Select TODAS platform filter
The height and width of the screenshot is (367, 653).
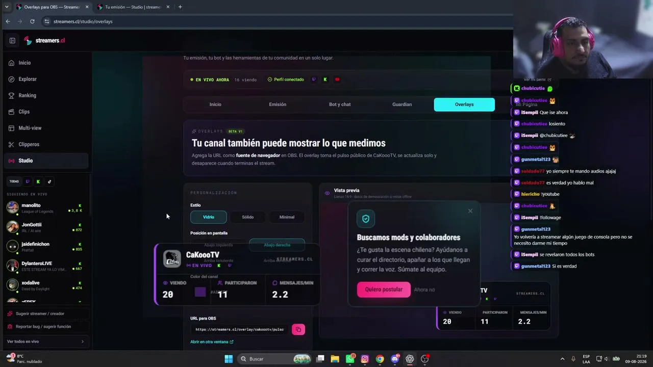point(14,181)
